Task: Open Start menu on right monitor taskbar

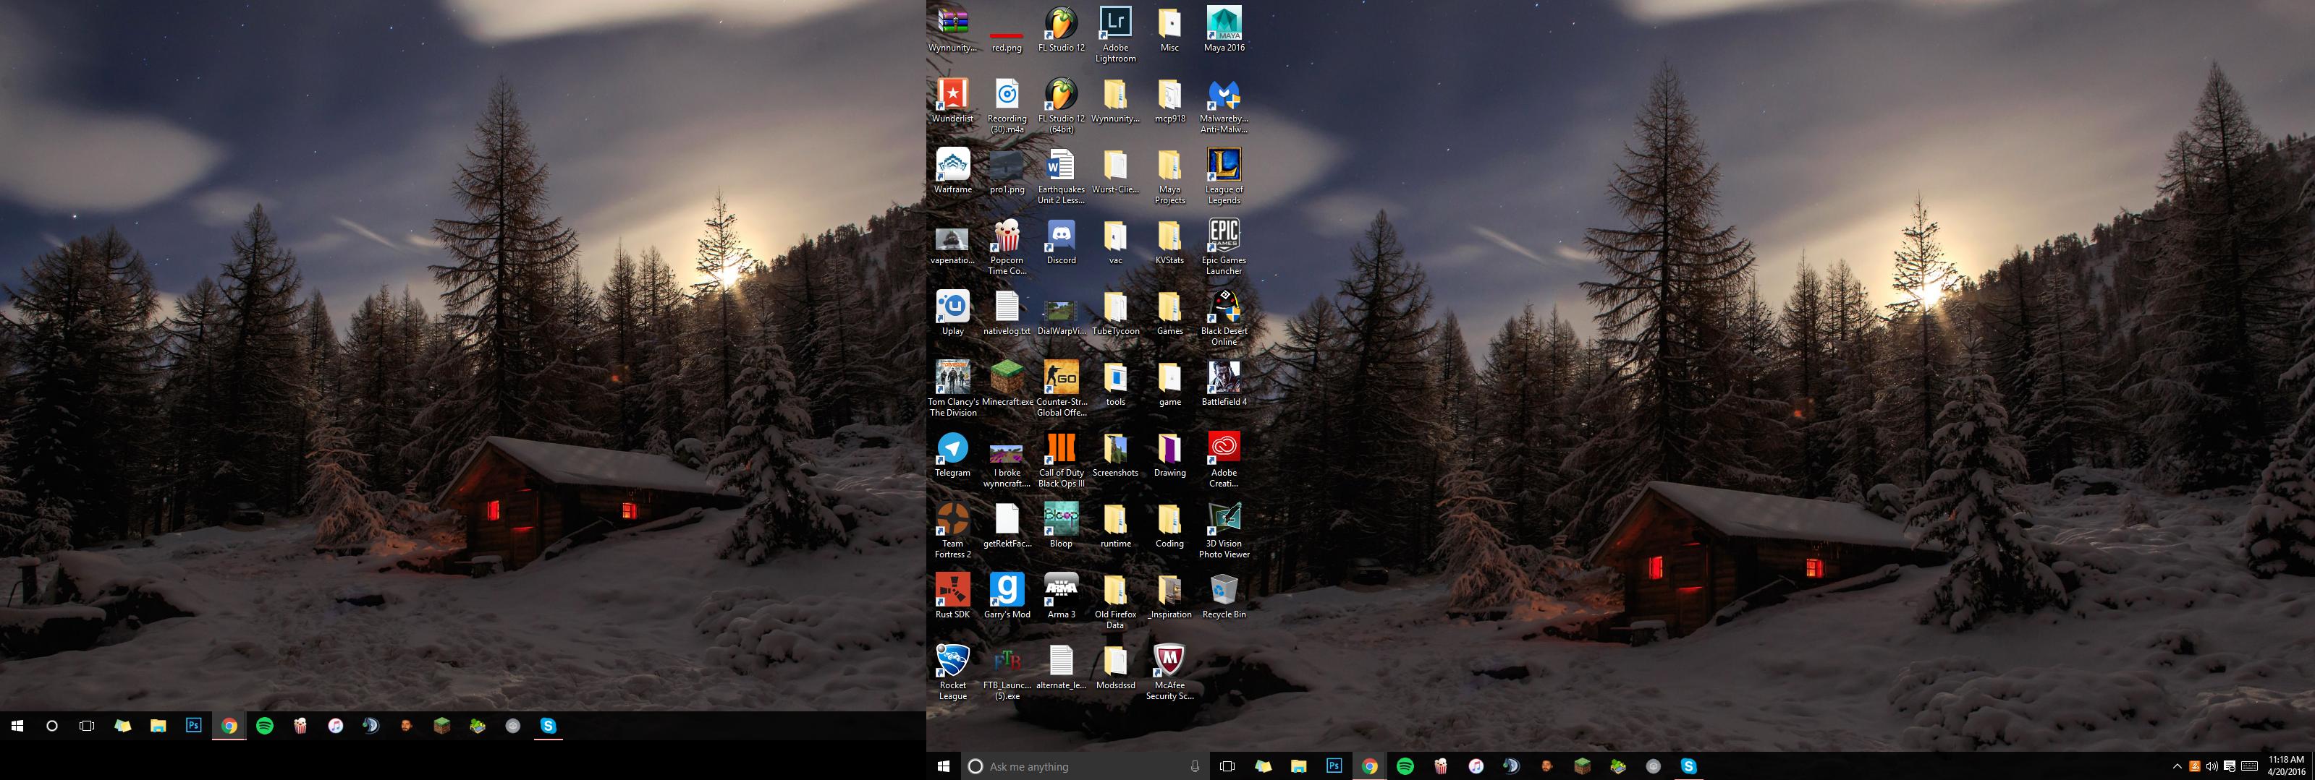Action: (x=944, y=766)
